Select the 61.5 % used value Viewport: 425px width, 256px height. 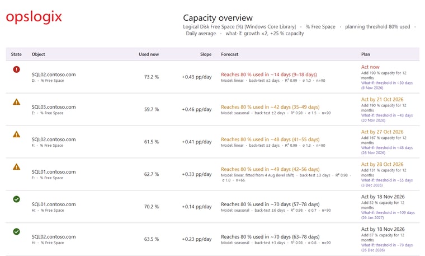[152, 142]
